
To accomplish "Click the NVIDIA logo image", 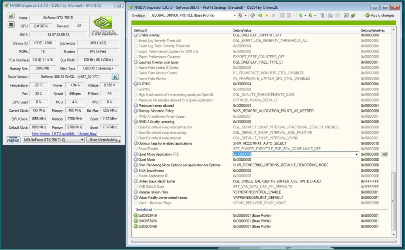I will pos(104,26).
